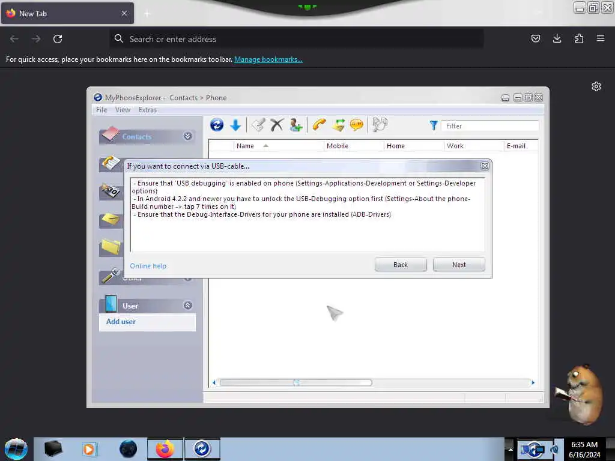The height and width of the screenshot is (461, 615).
Task: Open the View menu in MyPhoneExplorer
Action: tap(123, 110)
